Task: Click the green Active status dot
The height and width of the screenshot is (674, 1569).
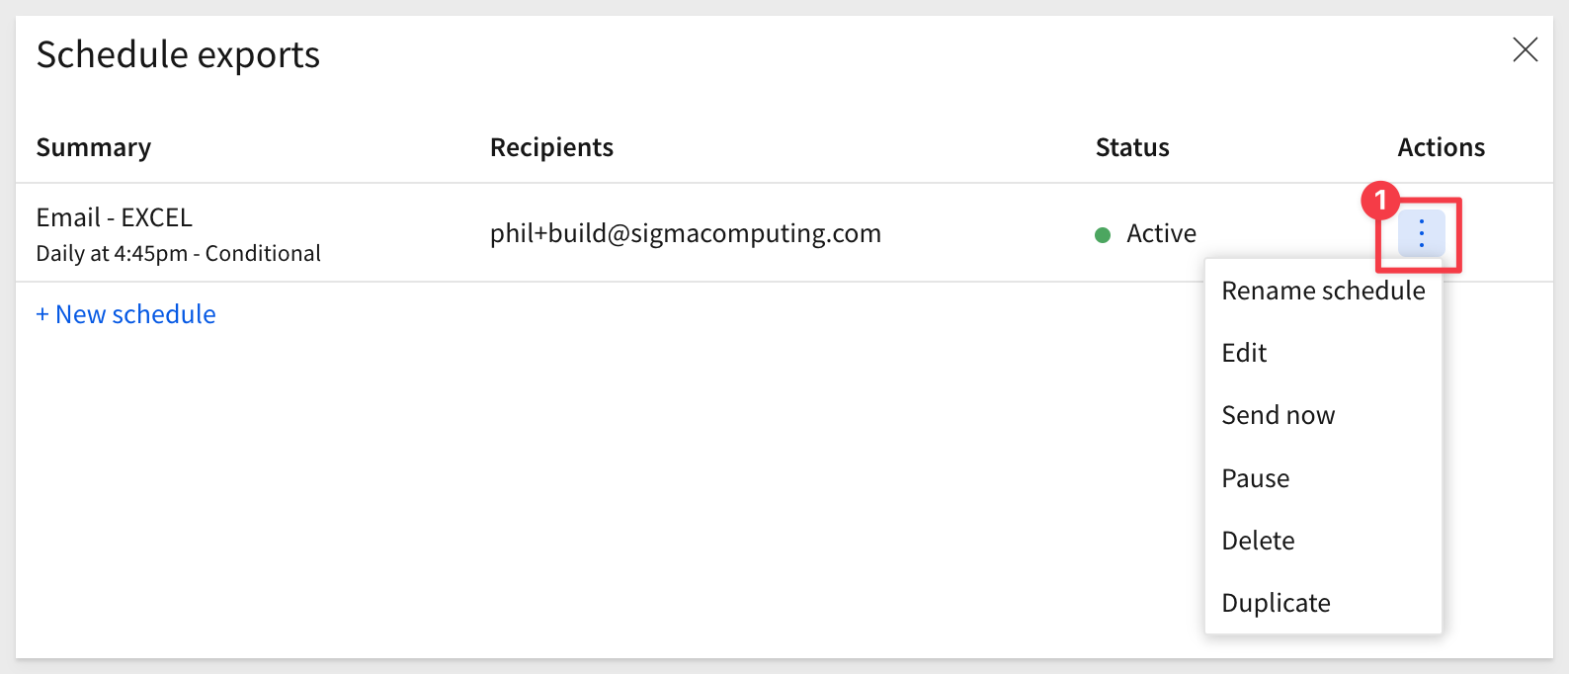Action: click(1103, 235)
